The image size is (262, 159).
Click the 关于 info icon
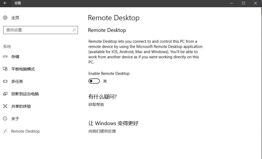5,118
